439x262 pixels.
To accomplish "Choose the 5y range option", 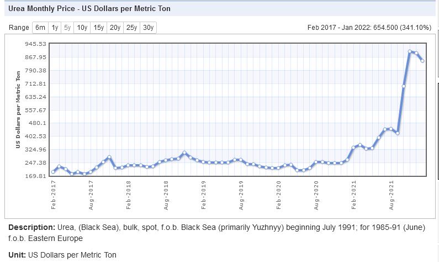I will tap(67, 28).
